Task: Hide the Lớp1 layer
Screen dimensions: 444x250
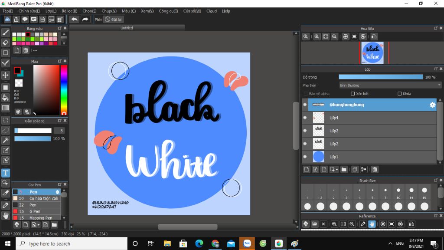Action: click(x=305, y=157)
